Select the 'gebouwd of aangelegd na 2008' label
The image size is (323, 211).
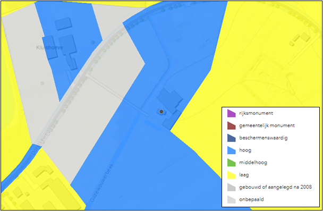point(275,187)
